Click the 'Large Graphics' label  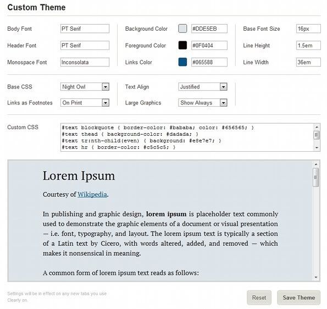143,103
